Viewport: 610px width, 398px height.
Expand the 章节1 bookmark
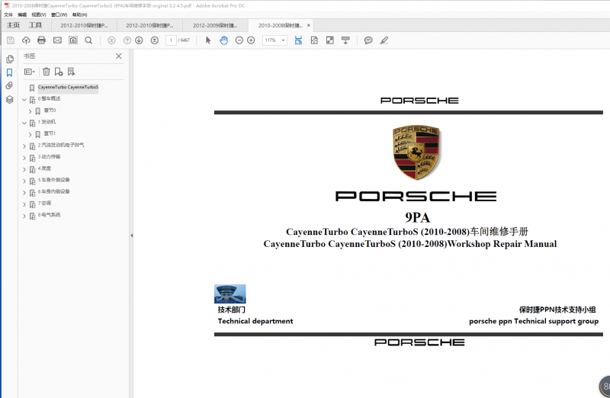pyautogui.click(x=30, y=135)
